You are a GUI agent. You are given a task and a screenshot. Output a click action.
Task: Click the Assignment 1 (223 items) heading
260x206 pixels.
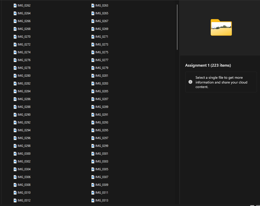[x=208, y=65]
